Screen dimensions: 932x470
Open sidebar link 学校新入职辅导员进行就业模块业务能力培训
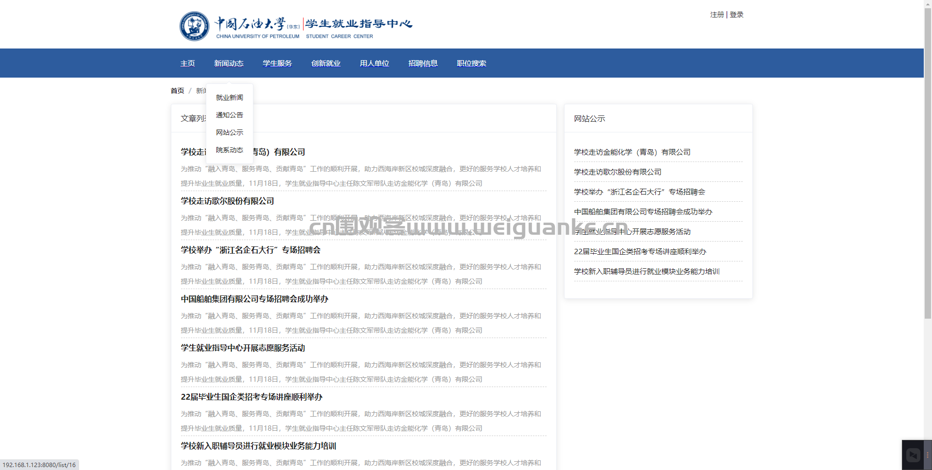click(x=647, y=272)
